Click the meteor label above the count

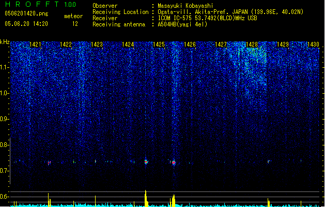click(x=73, y=16)
